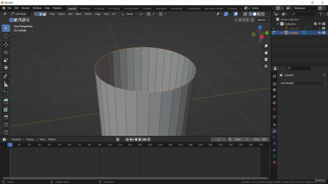Jump to the timeline end frame
The image size is (328, 184).
coord(149,140)
